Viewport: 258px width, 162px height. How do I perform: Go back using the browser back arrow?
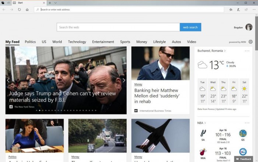4,10
